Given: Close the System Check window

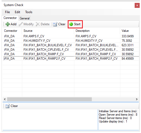Looking at the screenshot, I should [x=137, y=5].
